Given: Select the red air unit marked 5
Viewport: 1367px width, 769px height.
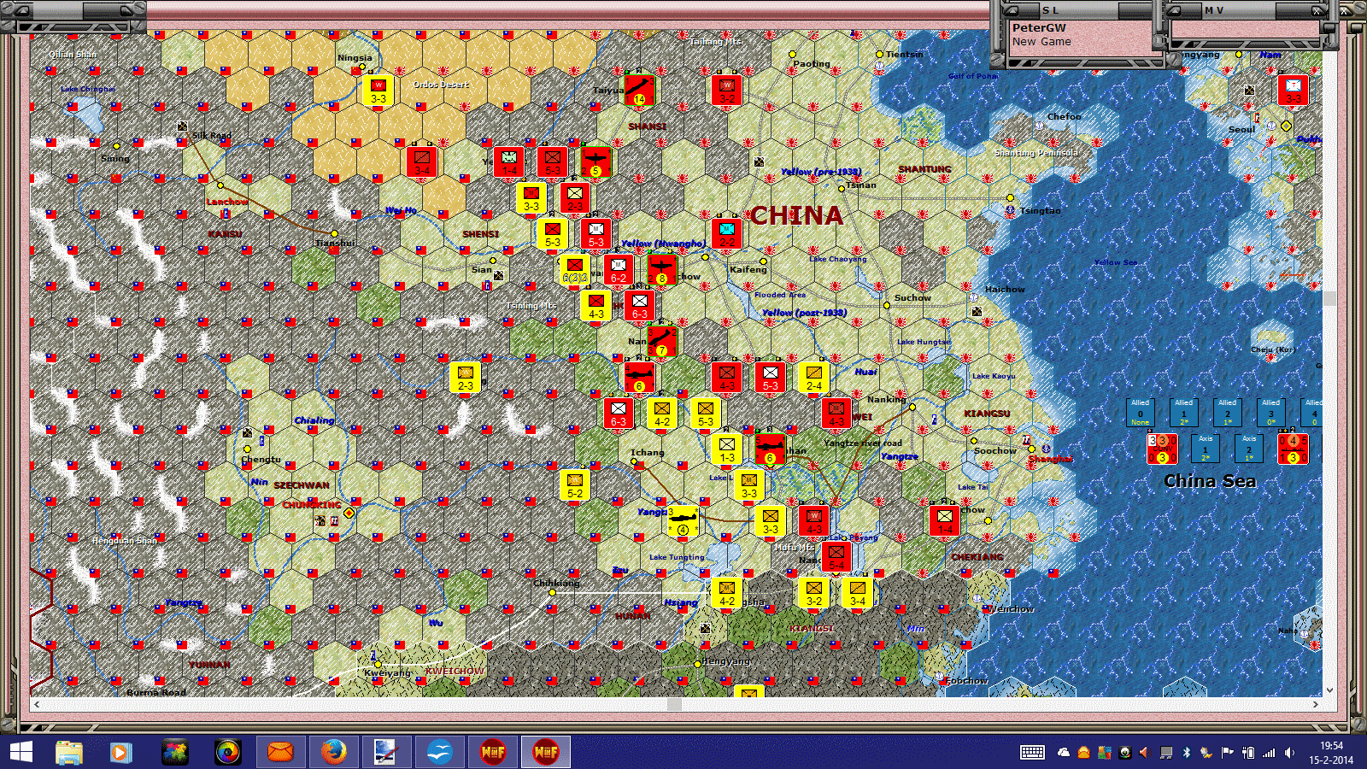Looking at the screenshot, I should tap(595, 162).
